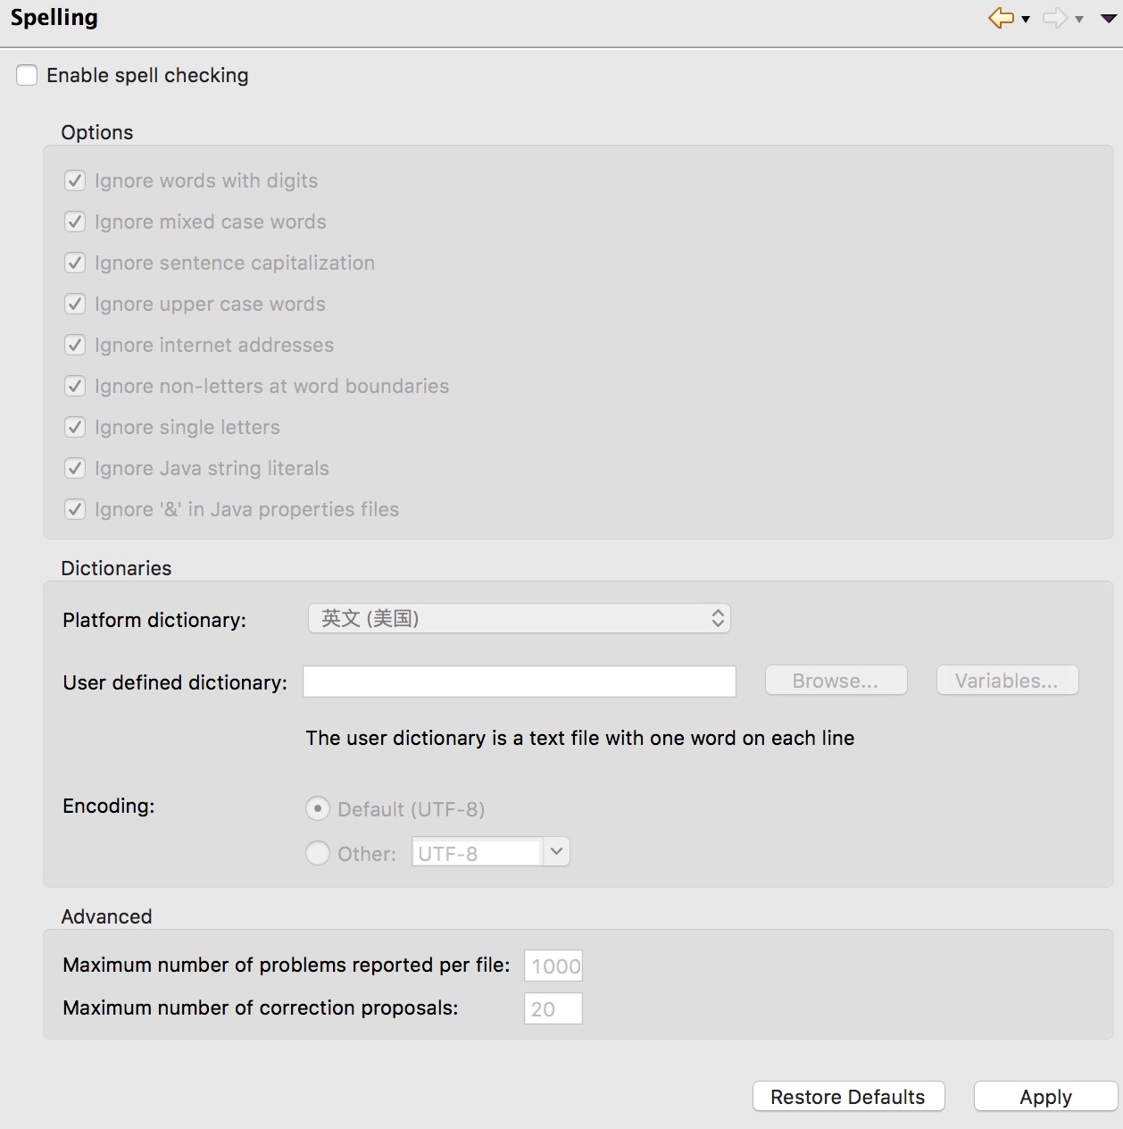The image size is (1123, 1129).
Task: Click the Platform dictionary: label
Action: pos(154,620)
